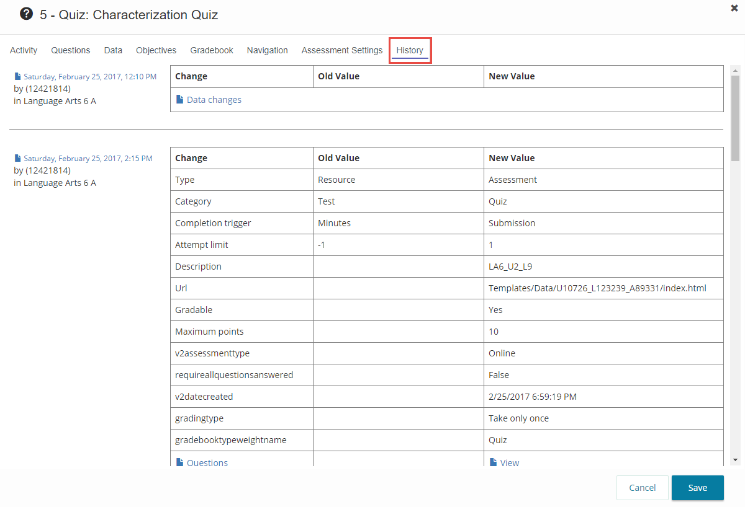Open the Assessment Settings tab
The width and height of the screenshot is (745, 507).
(342, 50)
